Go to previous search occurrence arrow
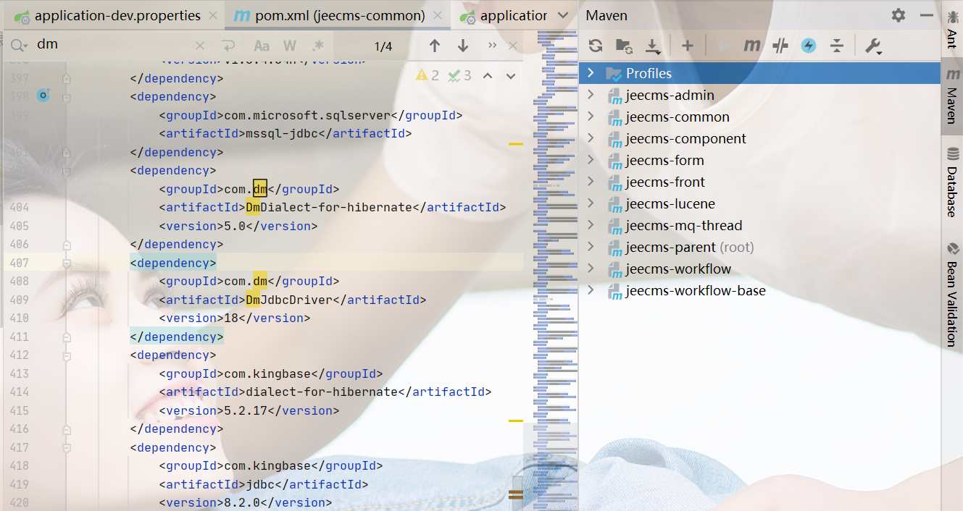This screenshot has width=963, height=511. tap(435, 46)
